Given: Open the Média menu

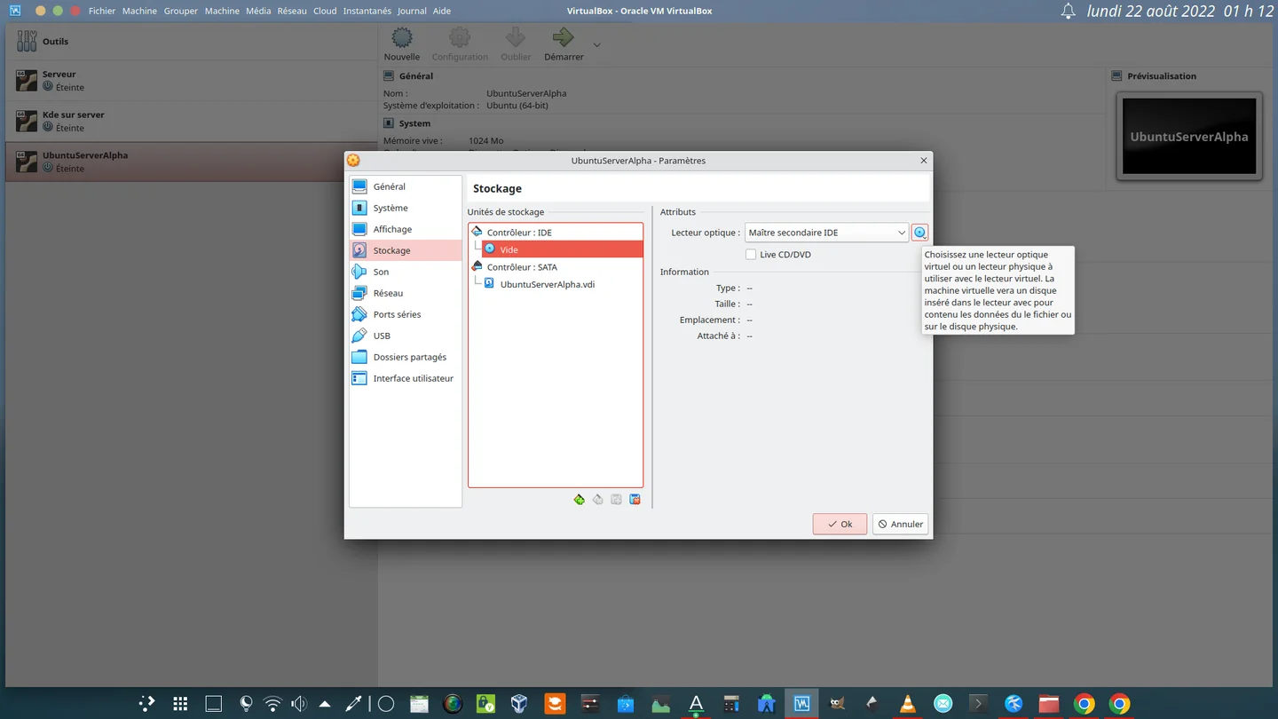Looking at the screenshot, I should (258, 11).
